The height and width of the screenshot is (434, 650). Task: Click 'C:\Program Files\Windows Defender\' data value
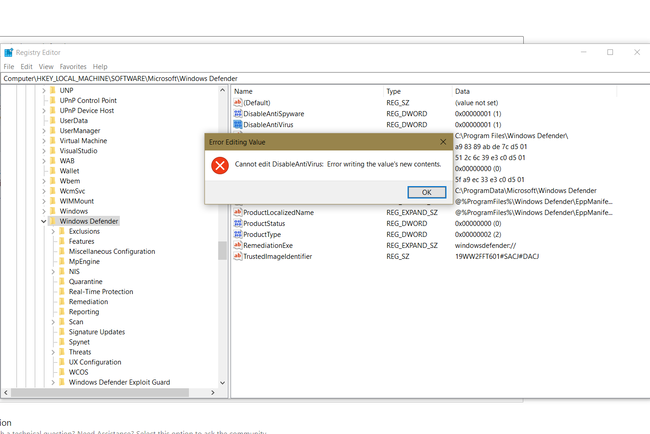tap(511, 135)
